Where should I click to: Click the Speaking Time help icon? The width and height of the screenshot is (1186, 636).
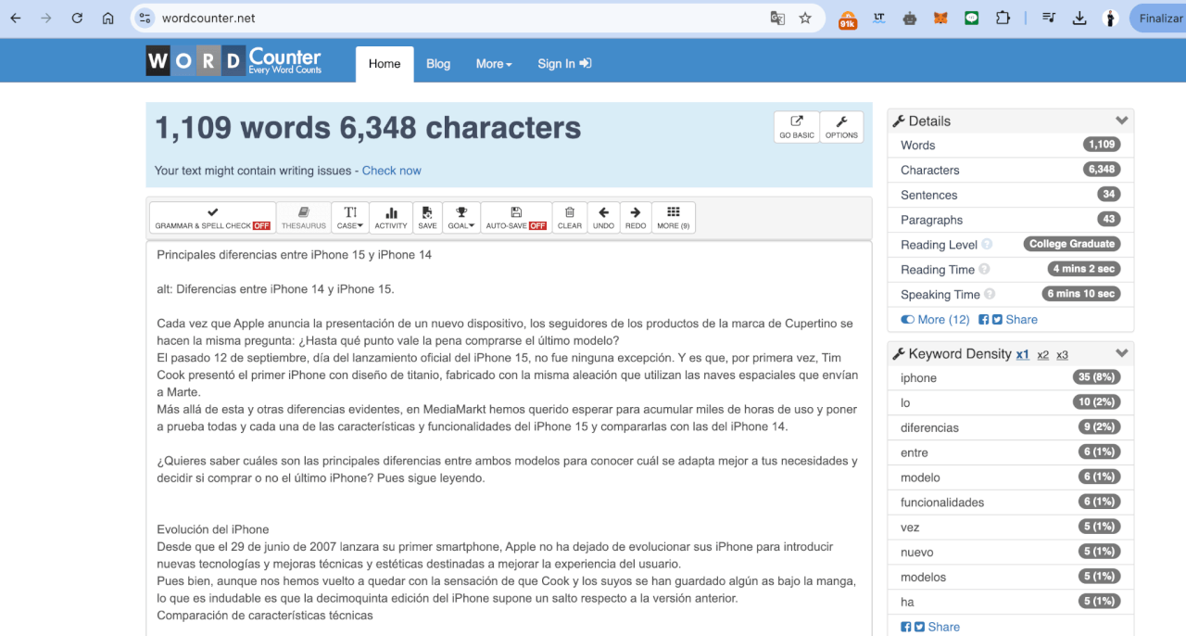990,295
